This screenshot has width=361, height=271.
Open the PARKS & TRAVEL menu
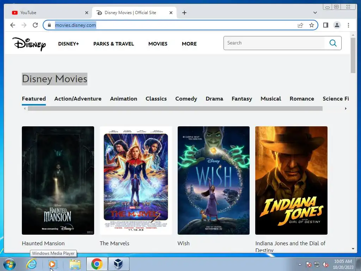[114, 44]
